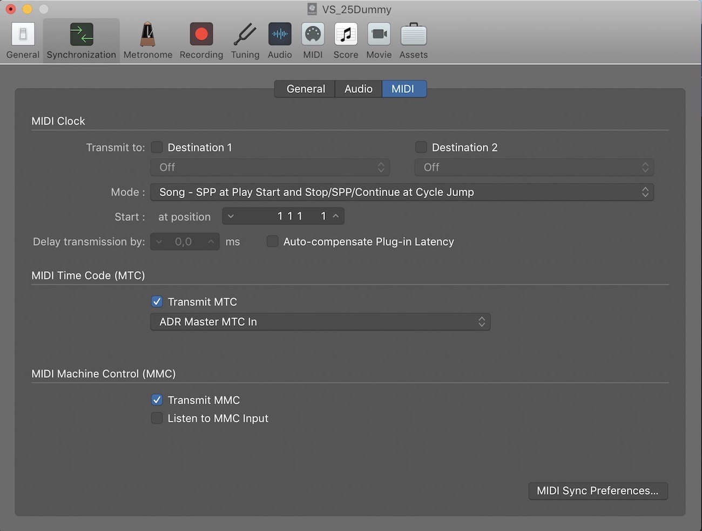
Task: Switch to the Audio sync tab
Action: point(359,89)
